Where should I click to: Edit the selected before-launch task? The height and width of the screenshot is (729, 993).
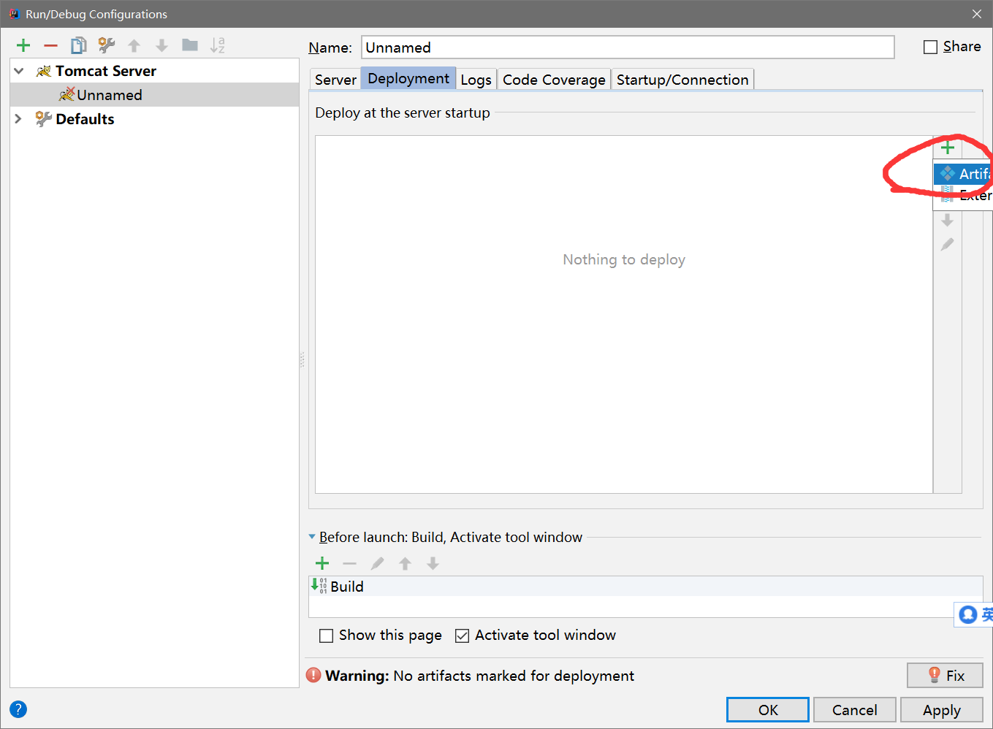point(377,563)
